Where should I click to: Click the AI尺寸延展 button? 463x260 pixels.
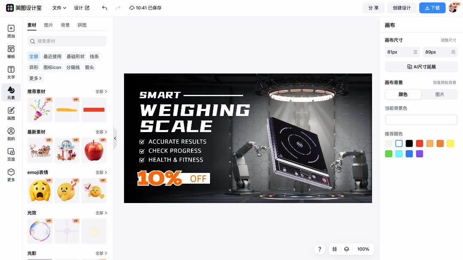coord(421,67)
